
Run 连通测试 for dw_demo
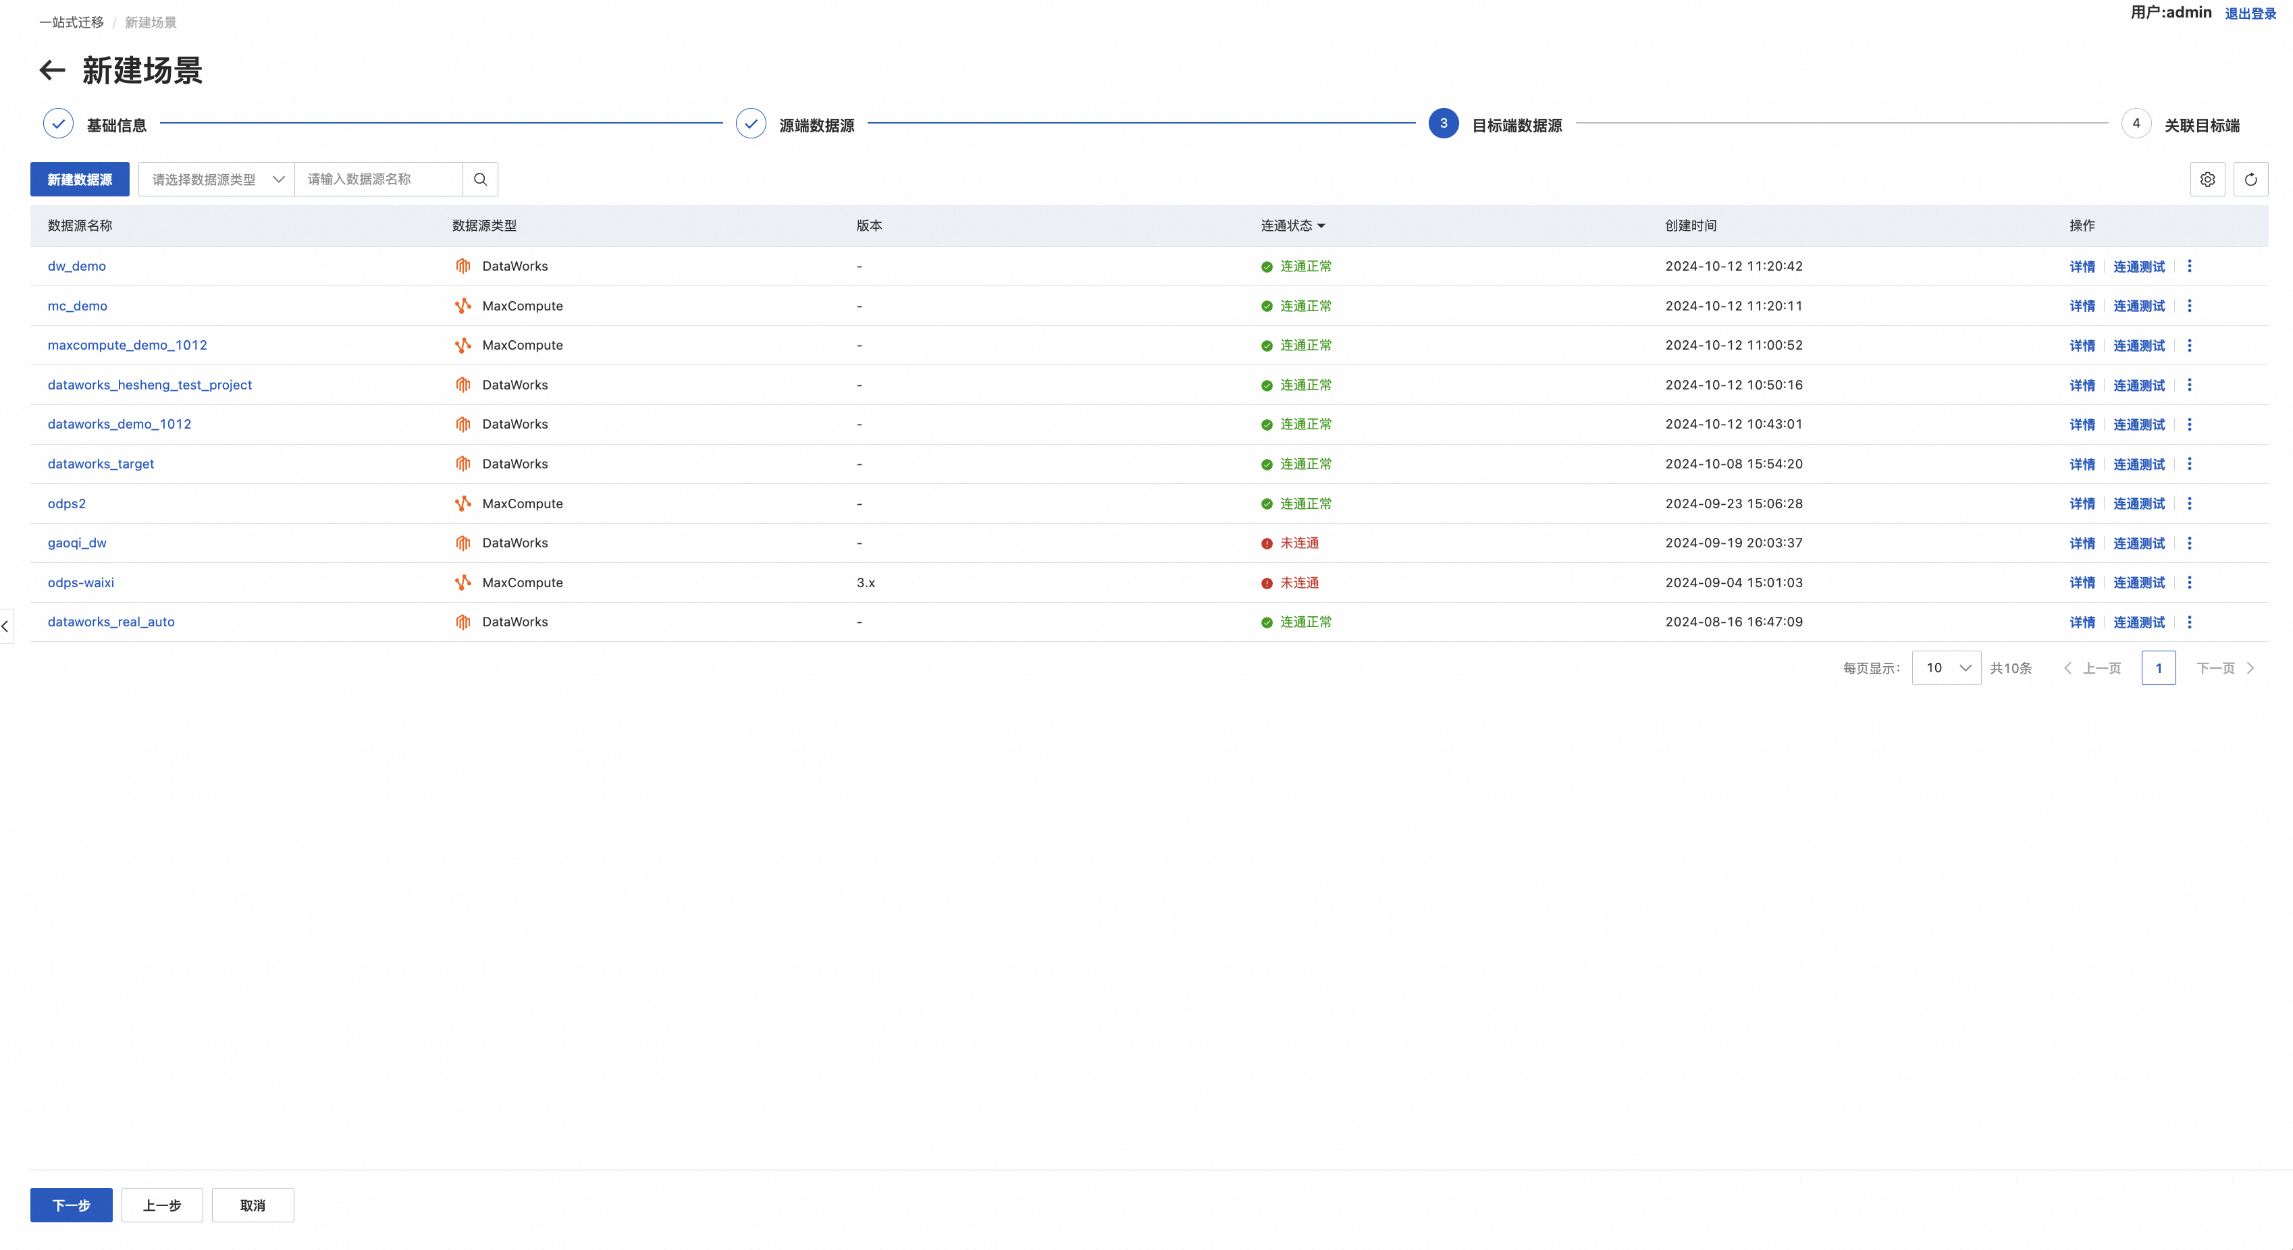point(2139,266)
